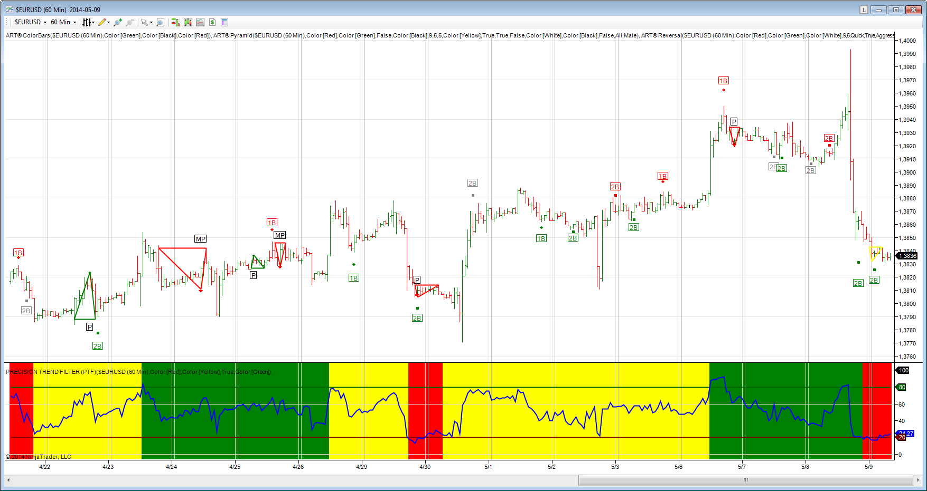Image resolution: width=927 pixels, height=491 pixels.
Task: Activate the zoom frame tool
Action: [161, 22]
